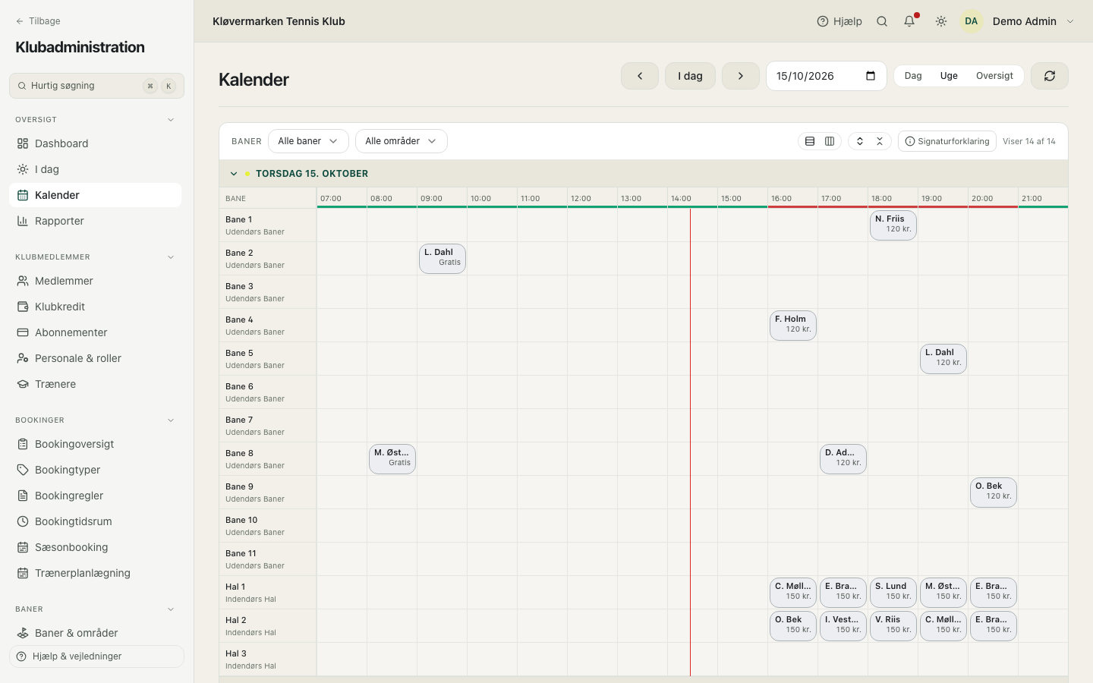Focus the Hurtig søgning field
Image resolution: width=1093 pixels, height=683 pixels.
[x=96, y=86]
